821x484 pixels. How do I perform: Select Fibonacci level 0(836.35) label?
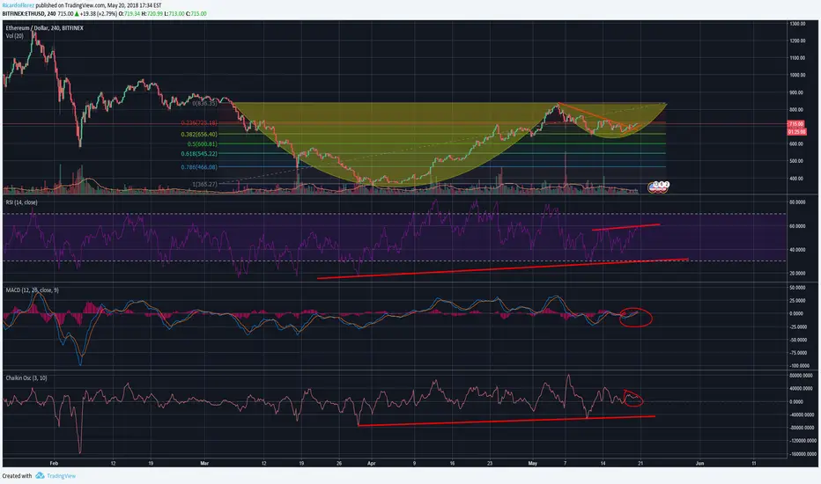click(204, 104)
